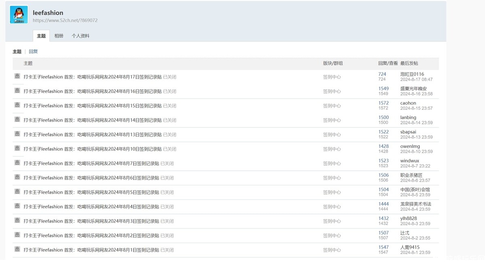Click the reply count 724
485x264 pixels.
[x=382, y=74]
